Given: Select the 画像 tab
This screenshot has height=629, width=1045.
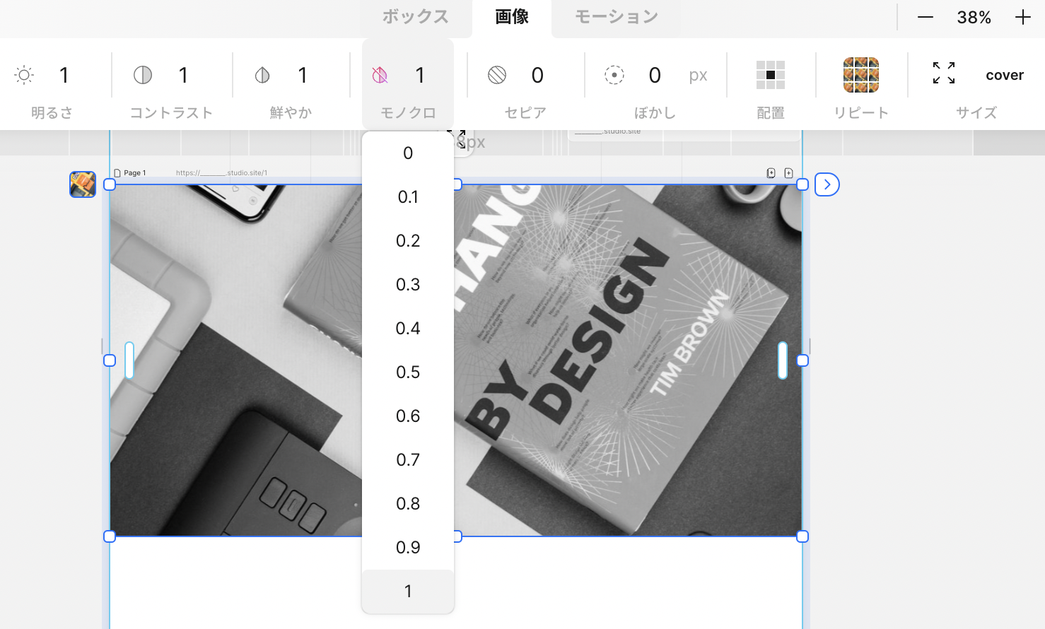Looking at the screenshot, I should (512, 17).
